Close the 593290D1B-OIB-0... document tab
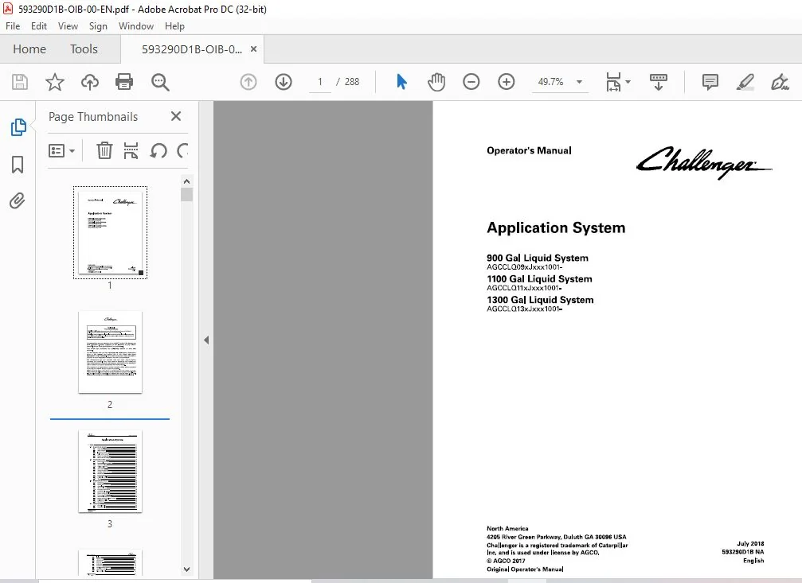The height and width of the screenshot is (583, 802). (x=253, y=49)
